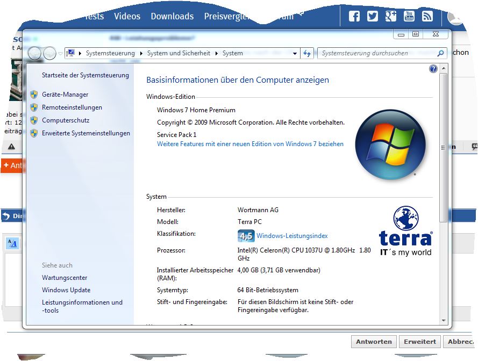Select System und Sicherheit breadcrumb
478x361 pixels.
coord(179,53)
